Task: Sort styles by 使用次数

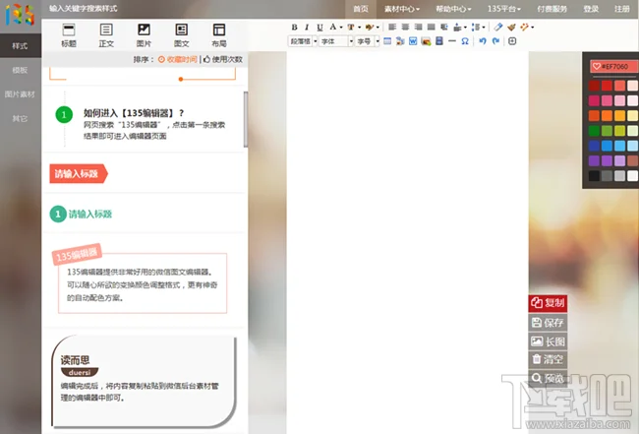Action: coord(223,59)
